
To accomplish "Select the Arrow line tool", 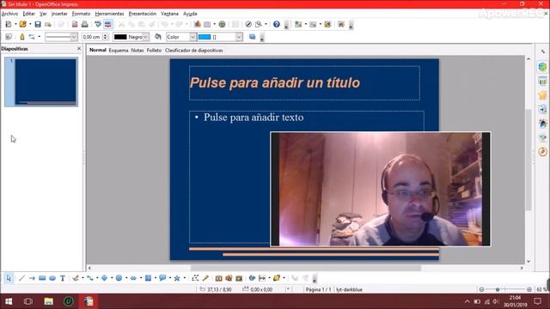I will [x=32, y=278].
